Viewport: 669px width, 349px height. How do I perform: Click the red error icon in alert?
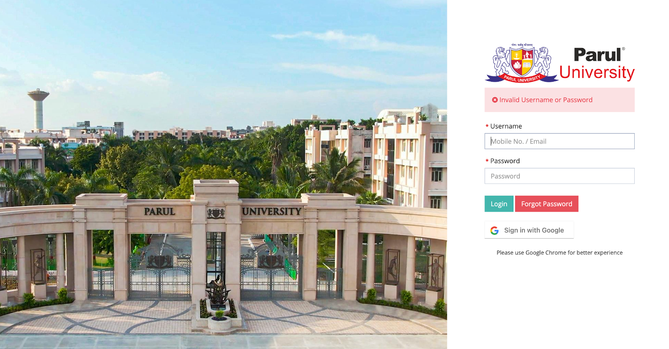coord(495,100)
